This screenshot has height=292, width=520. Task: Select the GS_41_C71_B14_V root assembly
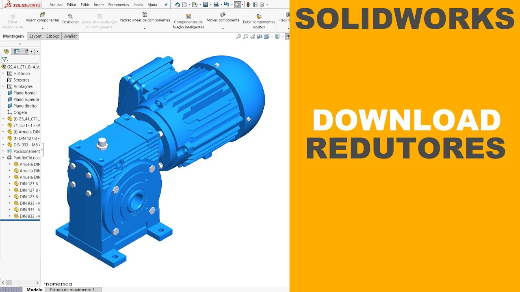(x=21, y=67)
